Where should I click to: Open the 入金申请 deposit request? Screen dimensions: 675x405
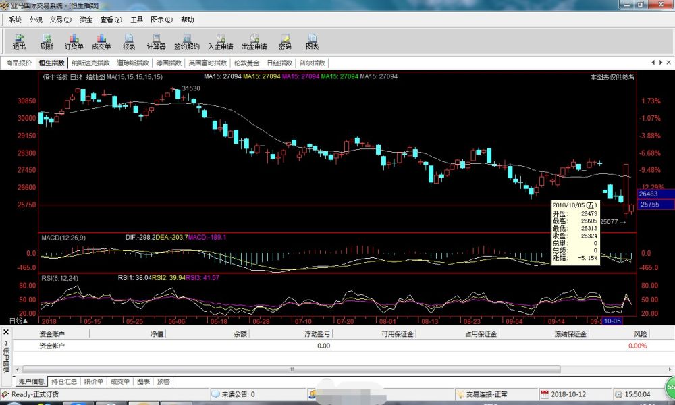220,42
